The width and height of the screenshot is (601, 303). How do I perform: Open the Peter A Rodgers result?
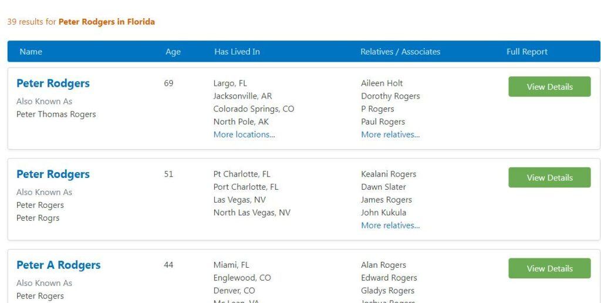58,265
